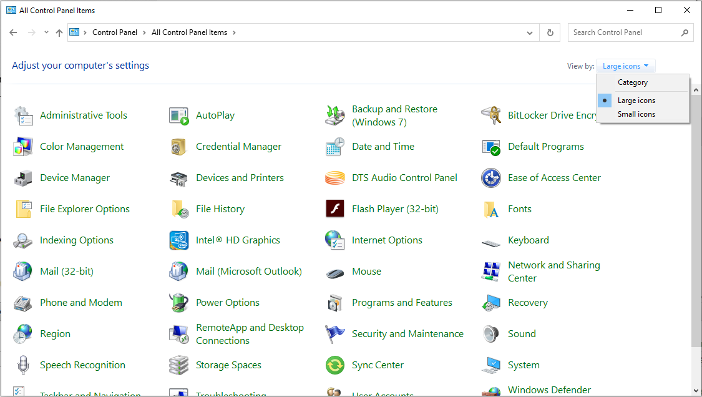Open the recent locations dropdown arrow
The image size is (702, 397).
tap(46, 32)
